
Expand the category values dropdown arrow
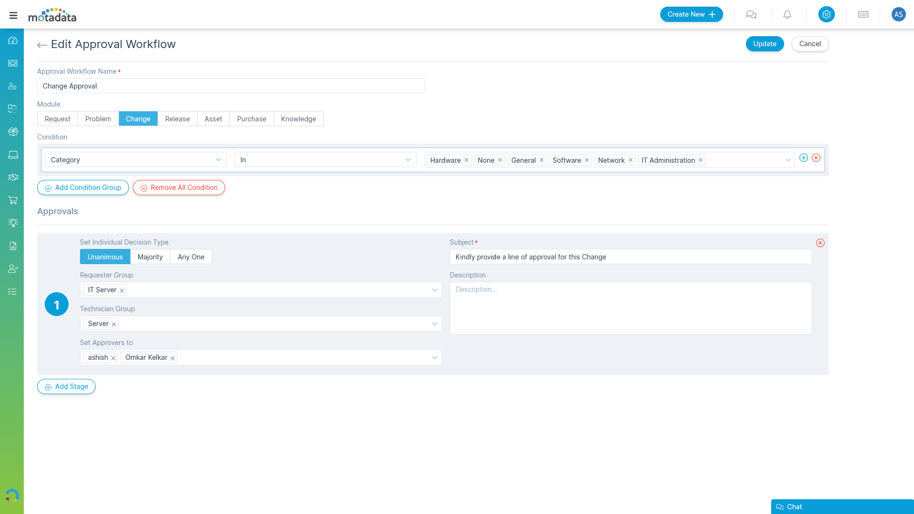(788, 160)
